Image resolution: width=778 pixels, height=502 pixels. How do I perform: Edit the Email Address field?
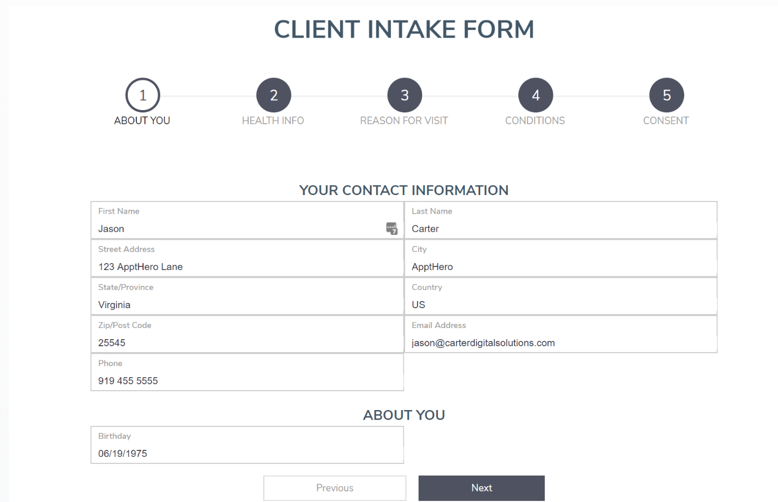(560, 334)
